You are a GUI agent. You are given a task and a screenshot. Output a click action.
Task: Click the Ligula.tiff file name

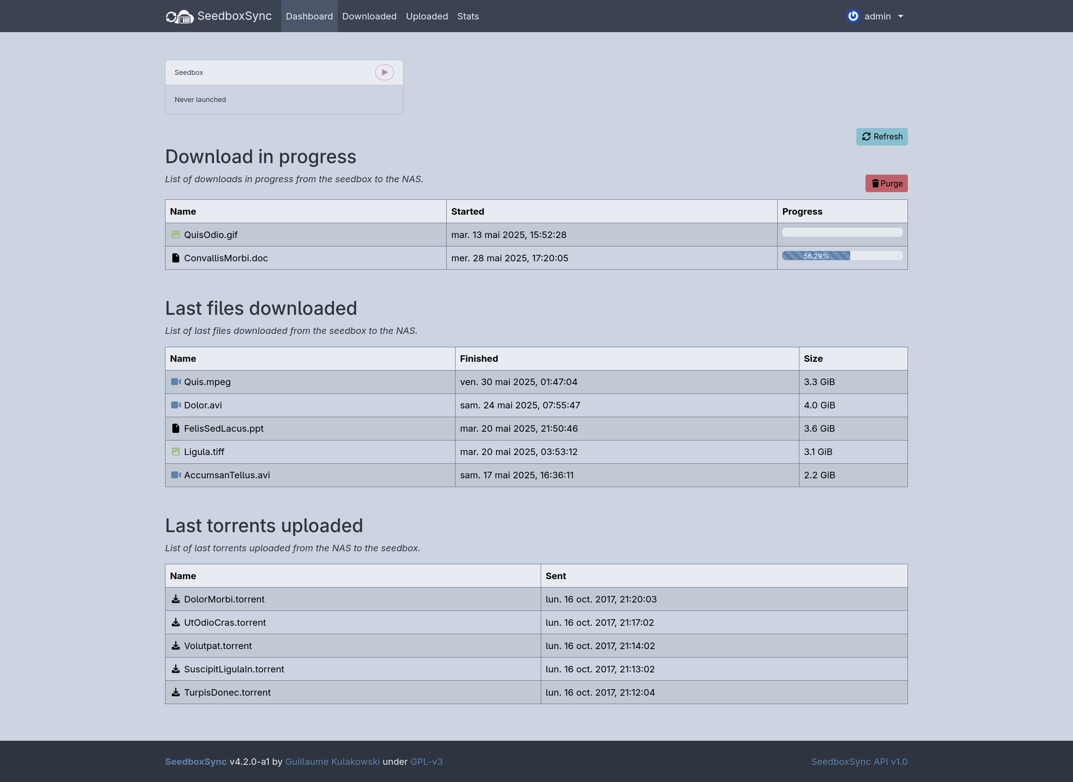pyautogui.click(x=204, y=452)
